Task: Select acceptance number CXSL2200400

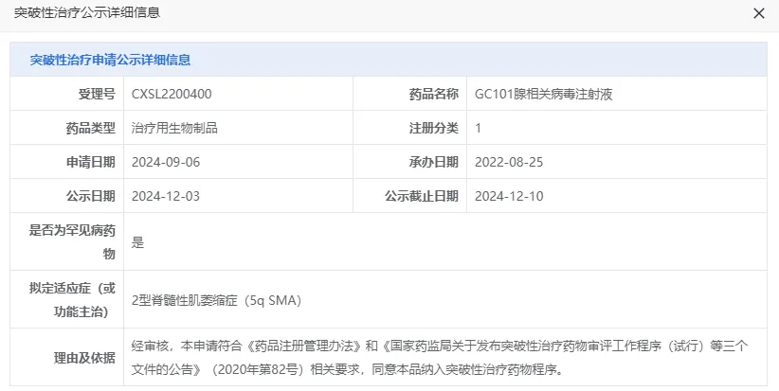Action: pos(172,94)
